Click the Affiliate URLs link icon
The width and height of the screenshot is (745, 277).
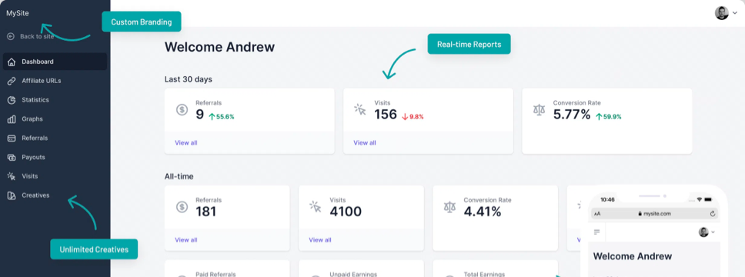[12, 81]
